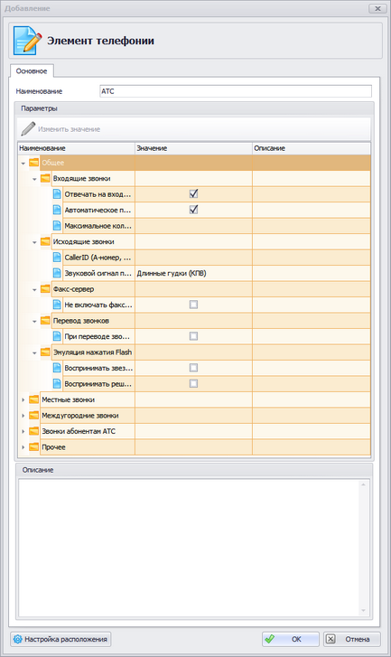The height and width of the screenshot is (657, 391).
Task: Switch to the Основное tab
Action: [32, 70]
